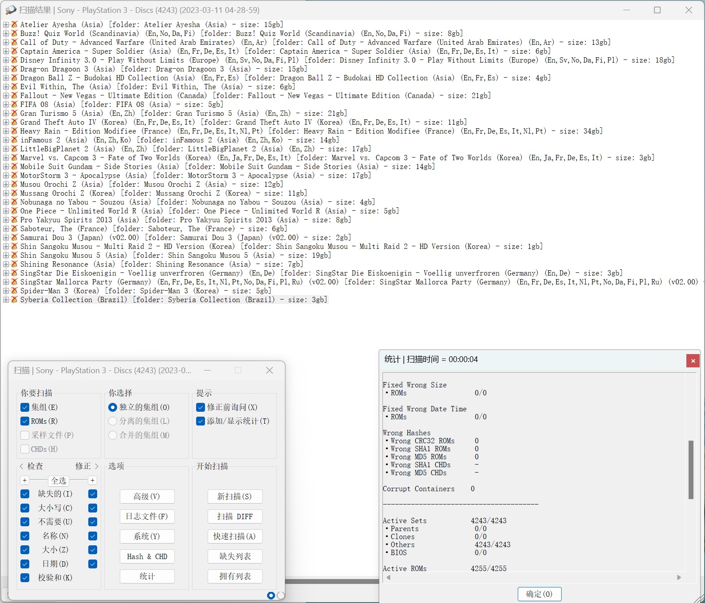Click the missing-set icon beside Atelier Ayesha (Asia)

coord(14,25)
